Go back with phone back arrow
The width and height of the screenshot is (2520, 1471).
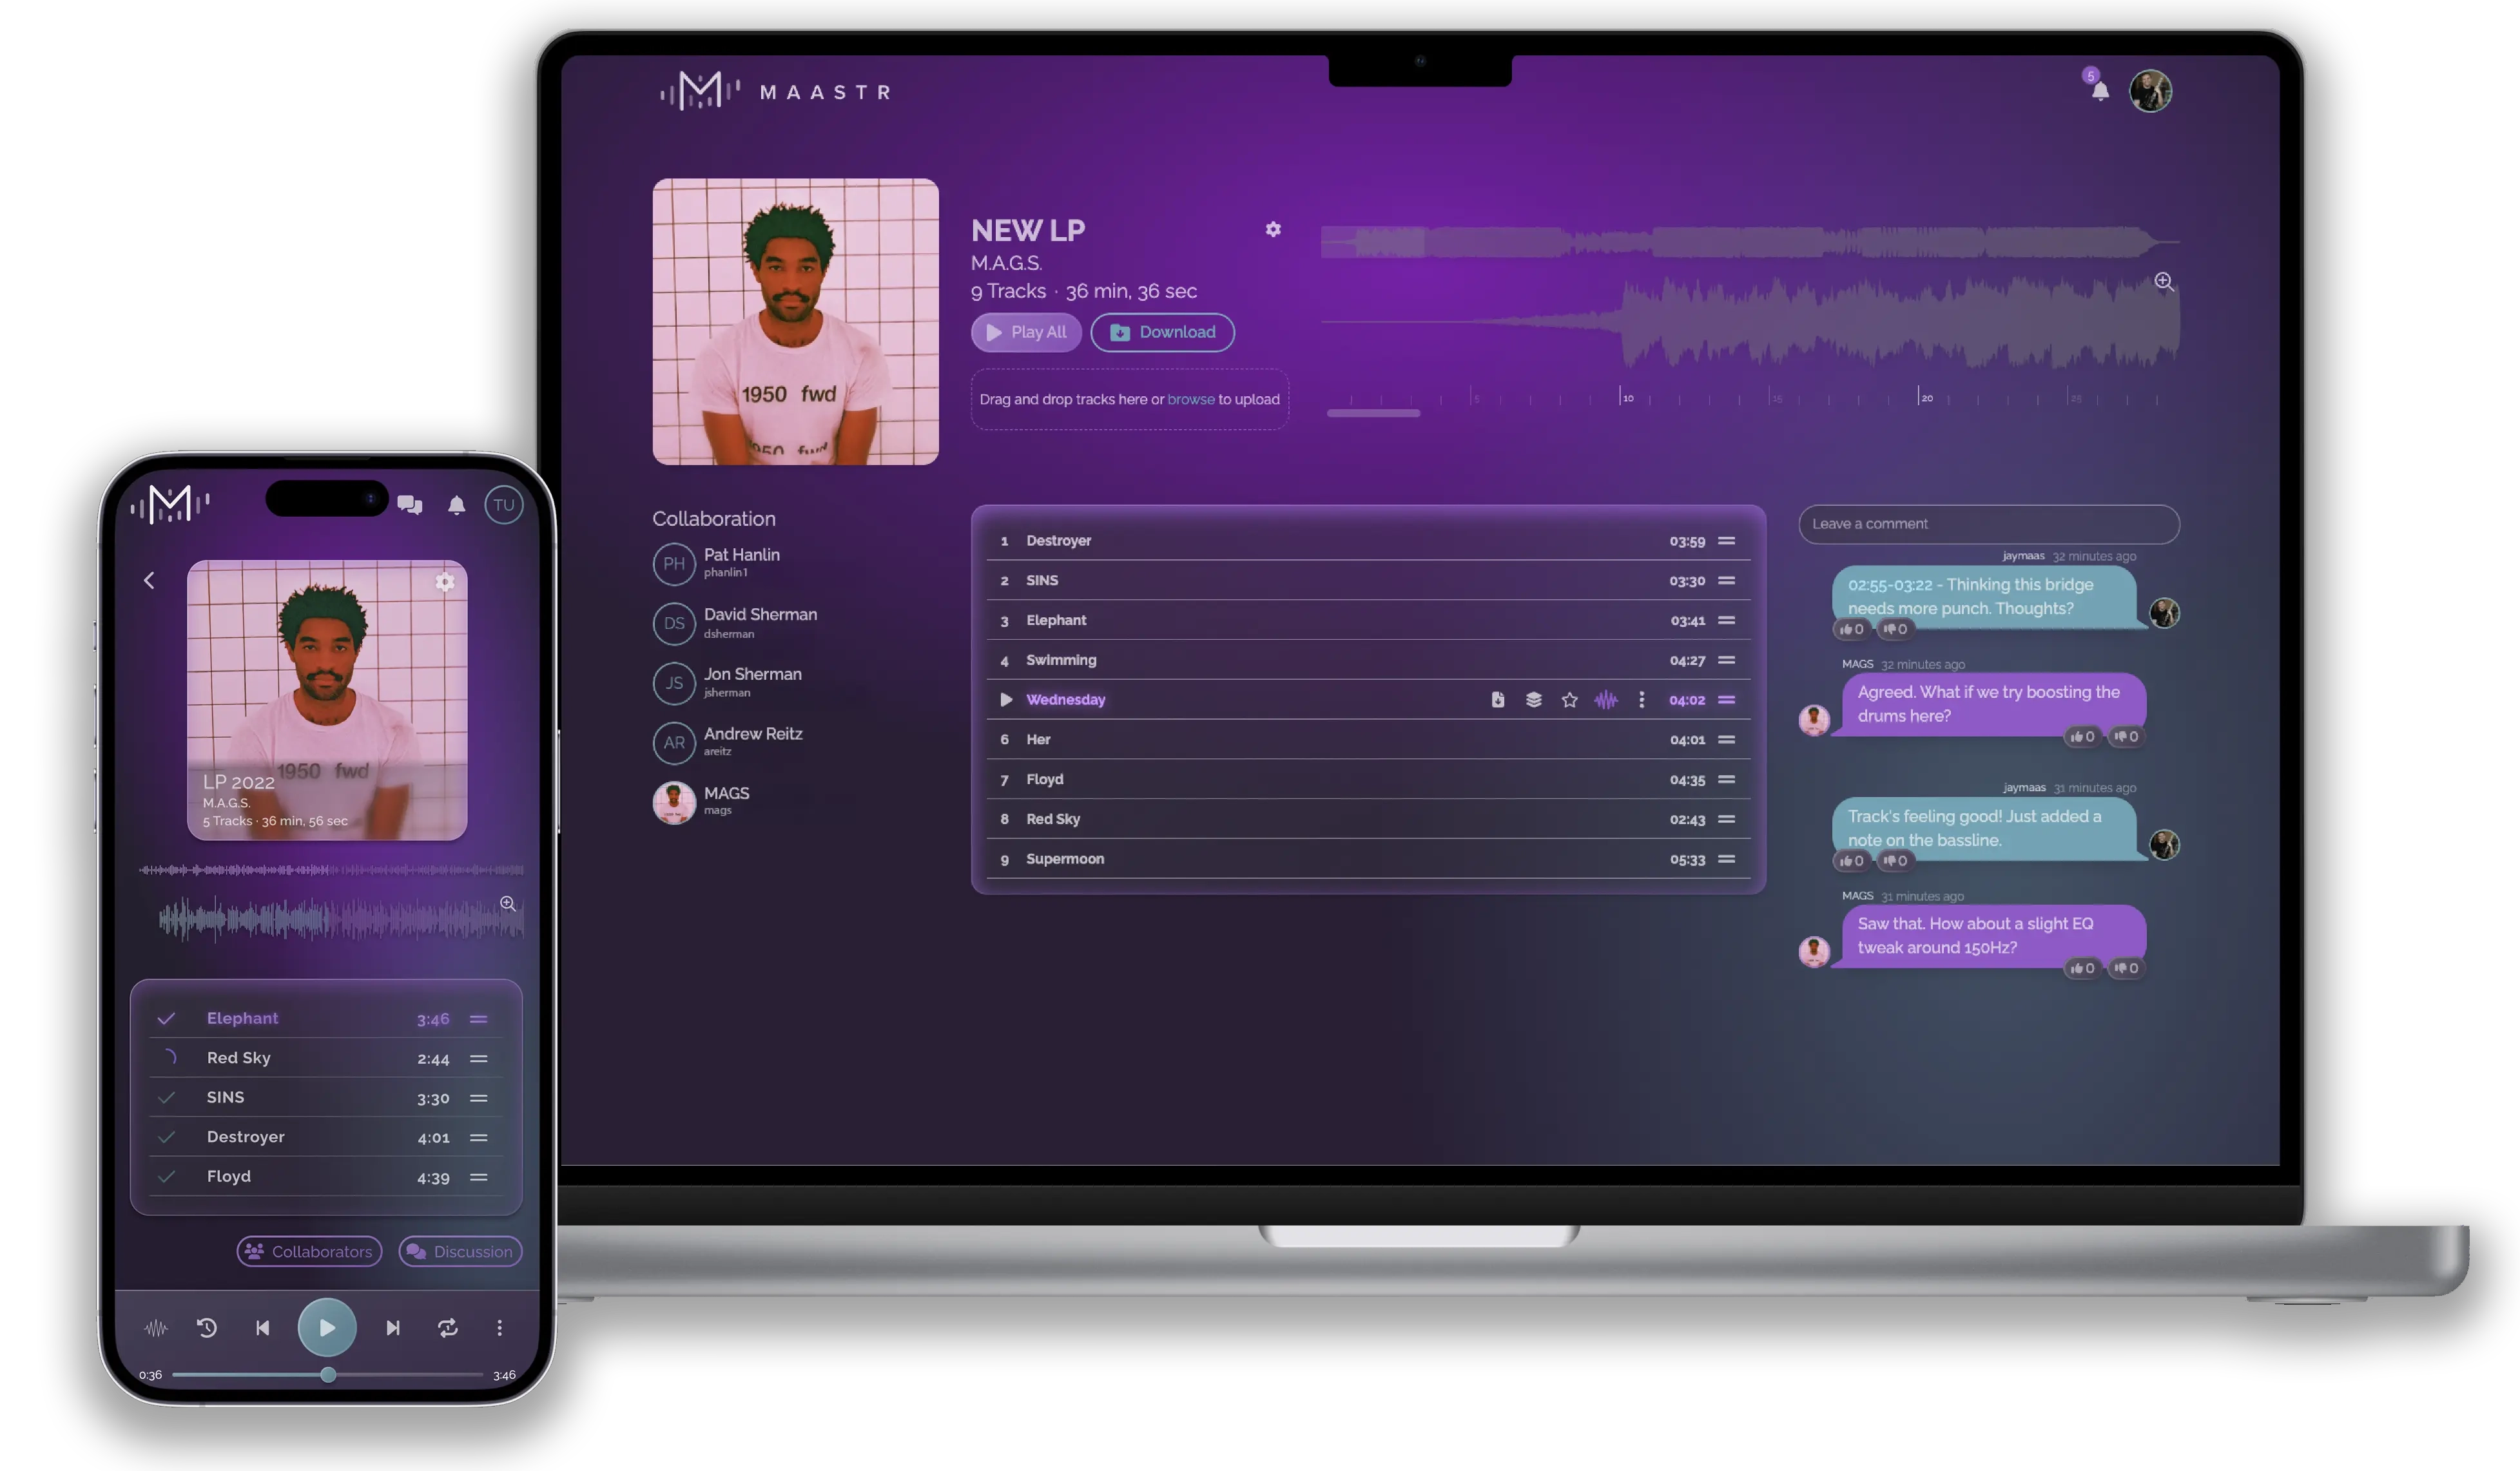(x=149, y=580)
